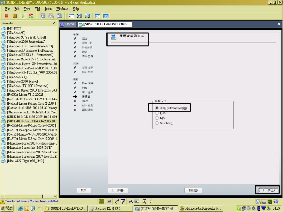
Task: Click the Console view toolbar icon
Action: point(106,16)
